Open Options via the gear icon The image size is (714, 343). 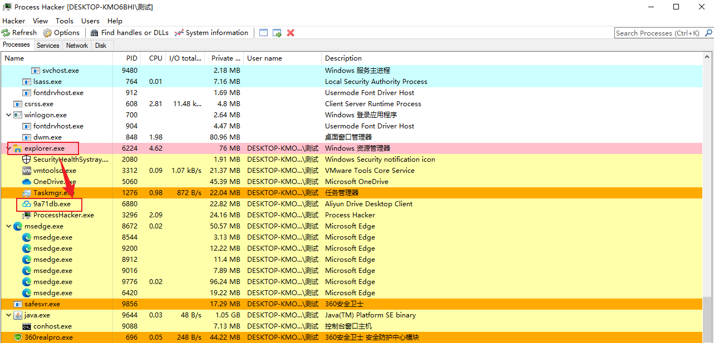click(x=47, y=33)
